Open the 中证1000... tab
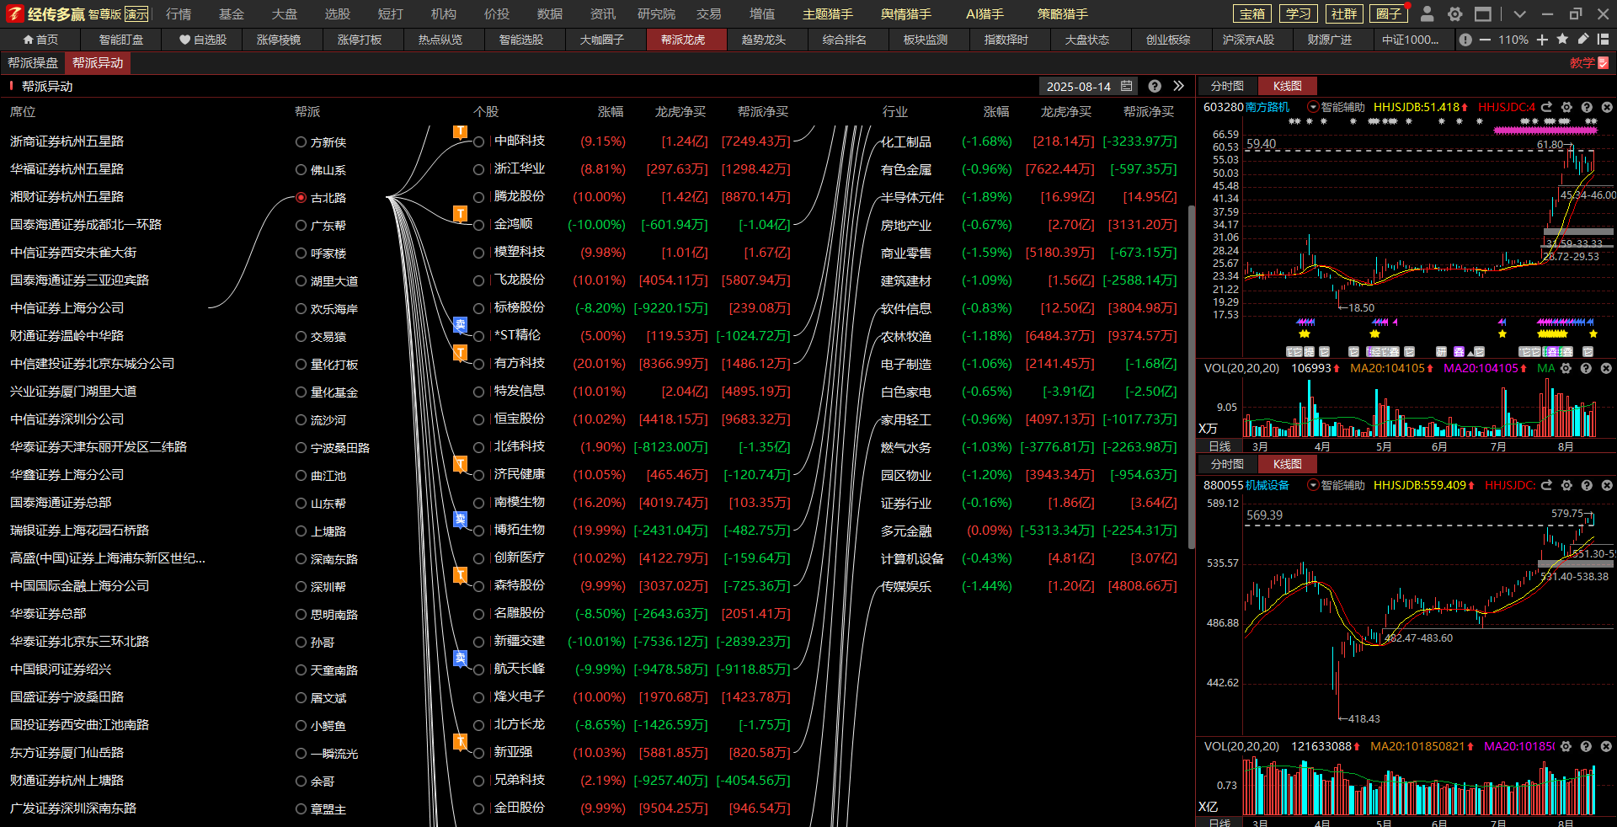The image size is (1617, 827). coord(1410,40)
